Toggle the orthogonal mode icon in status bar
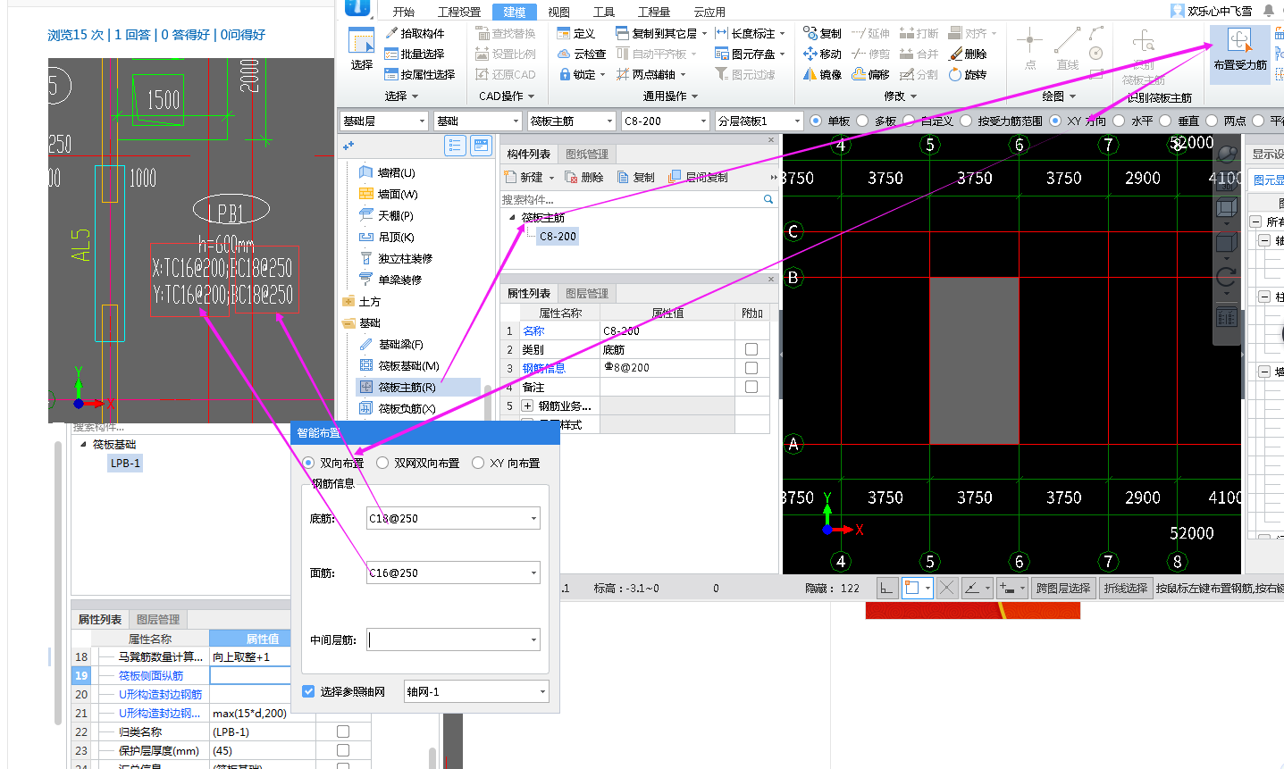The image size is (1284, 769). (x=886, y=588)
